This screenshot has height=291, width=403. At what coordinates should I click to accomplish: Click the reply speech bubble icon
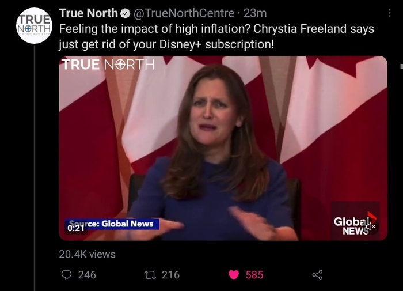[x=67, y=275]
